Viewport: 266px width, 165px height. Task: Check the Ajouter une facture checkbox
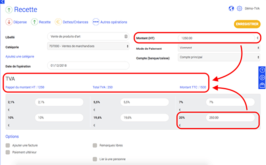click(x=8, y=145)
